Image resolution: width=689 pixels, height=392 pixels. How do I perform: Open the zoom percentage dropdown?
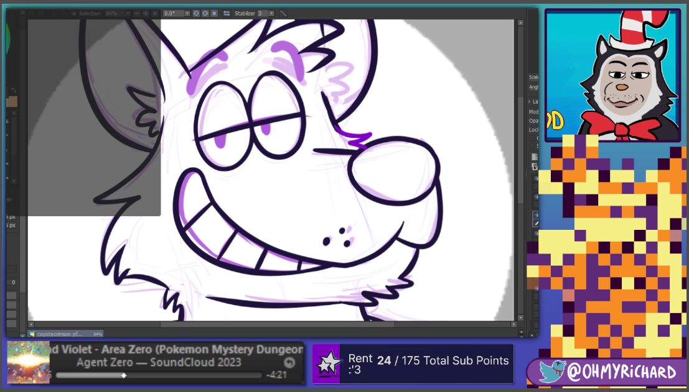point(128,13)
